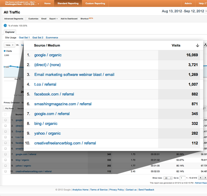Open the Newfangled New account selector dropdown

click(22, 3)
